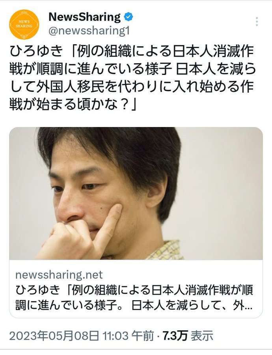The width and height of the screenshot is (272, 355).
Task: Click the last tweet line ending with 頃かな？」
Action: tap(73, 105)
